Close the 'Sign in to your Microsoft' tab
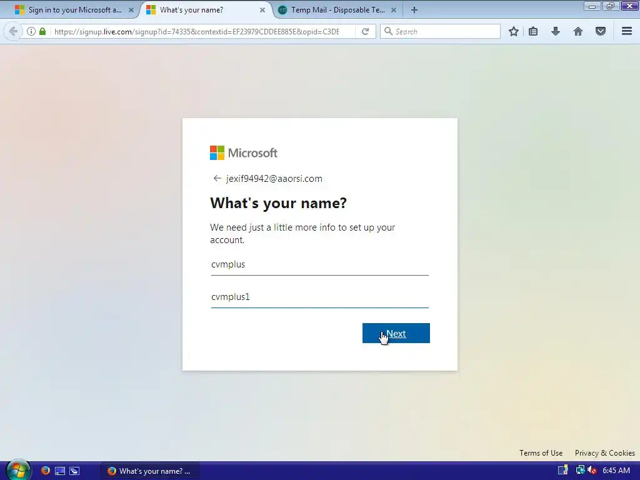640x480 pixels. pyautogui.click(x=131, y=10)
